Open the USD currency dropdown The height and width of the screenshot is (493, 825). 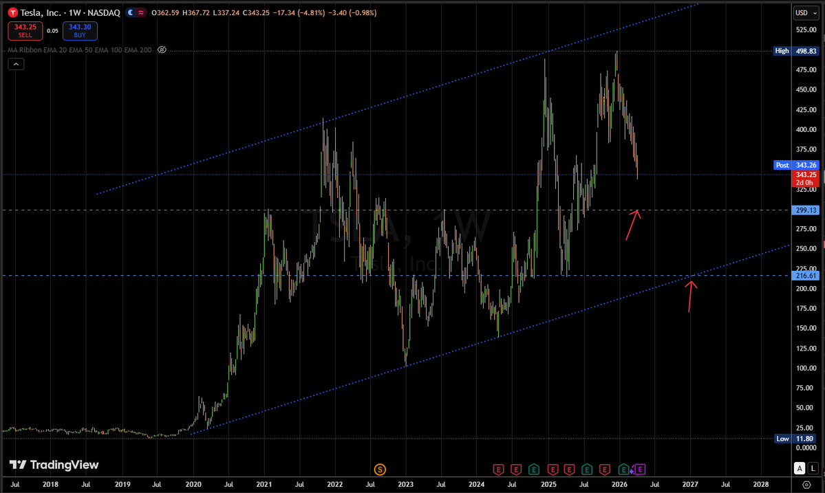point(806,12)
